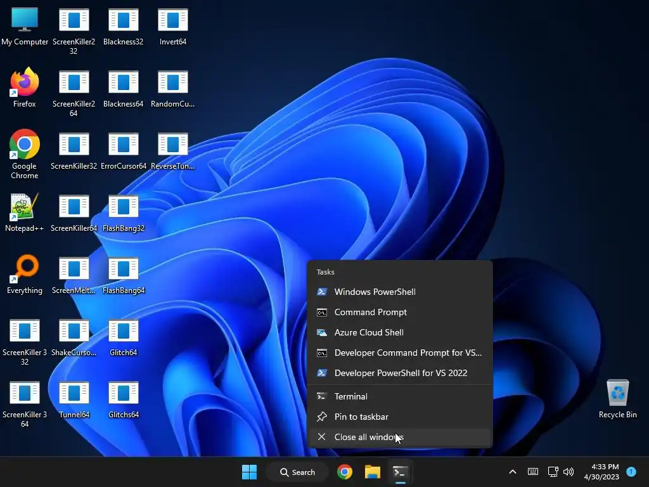Screen dimensions: 649x487
Task: Show hidden system tray icons chevron
Action: pyautogui.click(x=512, y=472)
